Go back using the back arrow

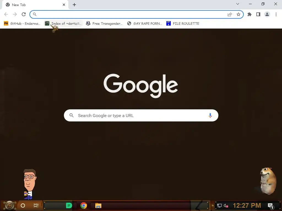[6, 14]
